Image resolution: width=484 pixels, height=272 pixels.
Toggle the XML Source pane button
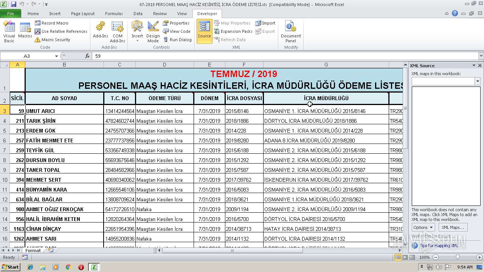(x=204, y=31)
